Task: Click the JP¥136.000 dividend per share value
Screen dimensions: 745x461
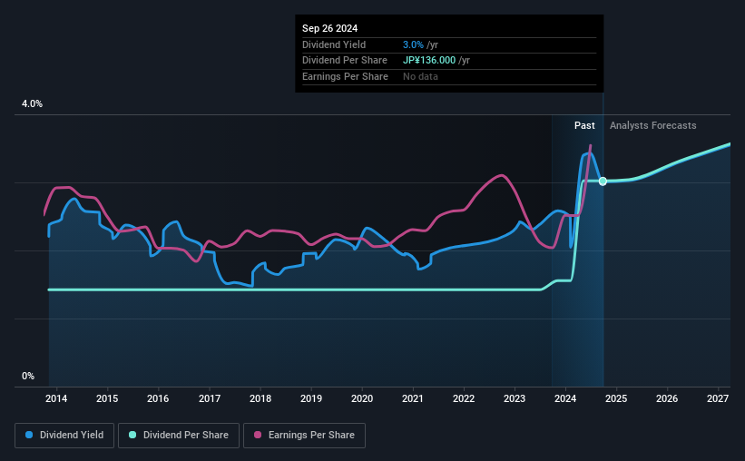Action: [x=429, y=61]
